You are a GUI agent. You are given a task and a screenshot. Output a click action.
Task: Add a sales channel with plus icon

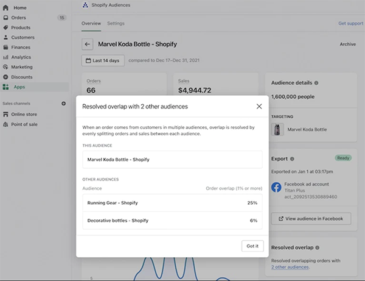(x=63, y=104)
